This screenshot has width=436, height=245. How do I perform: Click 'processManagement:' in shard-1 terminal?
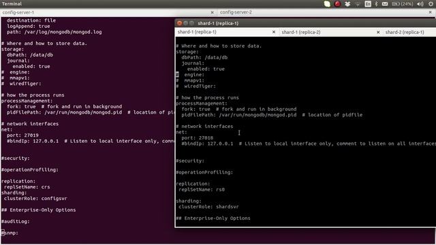(x=202, y=103)
